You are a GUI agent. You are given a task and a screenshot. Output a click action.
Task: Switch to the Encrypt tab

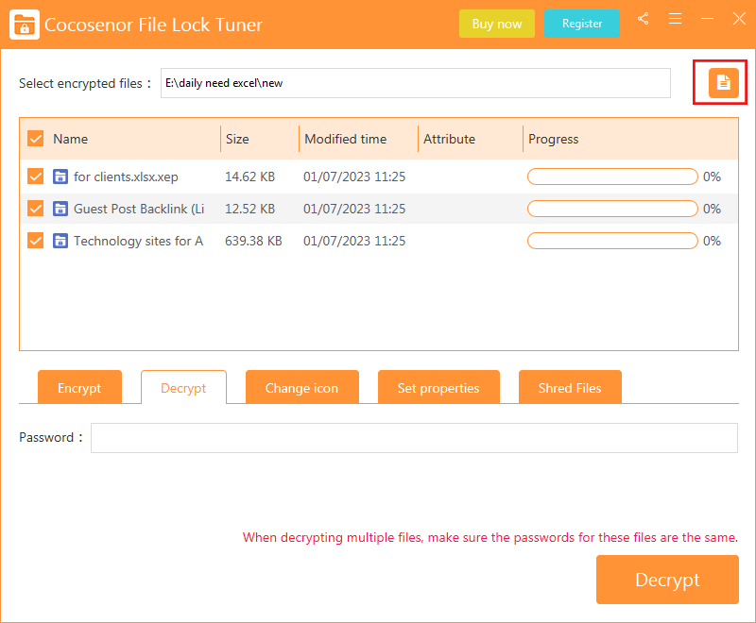pyautogui.click(x=79, y=387)
